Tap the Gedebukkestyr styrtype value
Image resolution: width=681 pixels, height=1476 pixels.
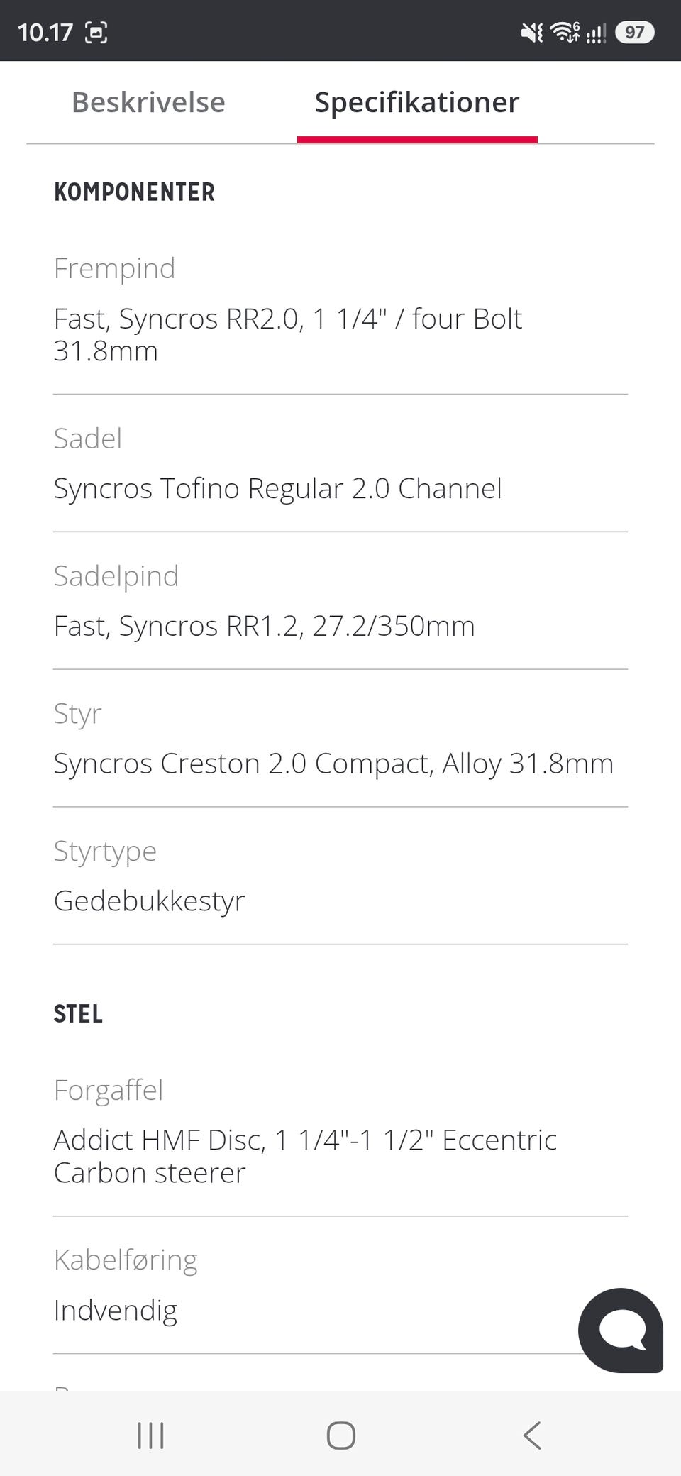[x=149, y=901]
